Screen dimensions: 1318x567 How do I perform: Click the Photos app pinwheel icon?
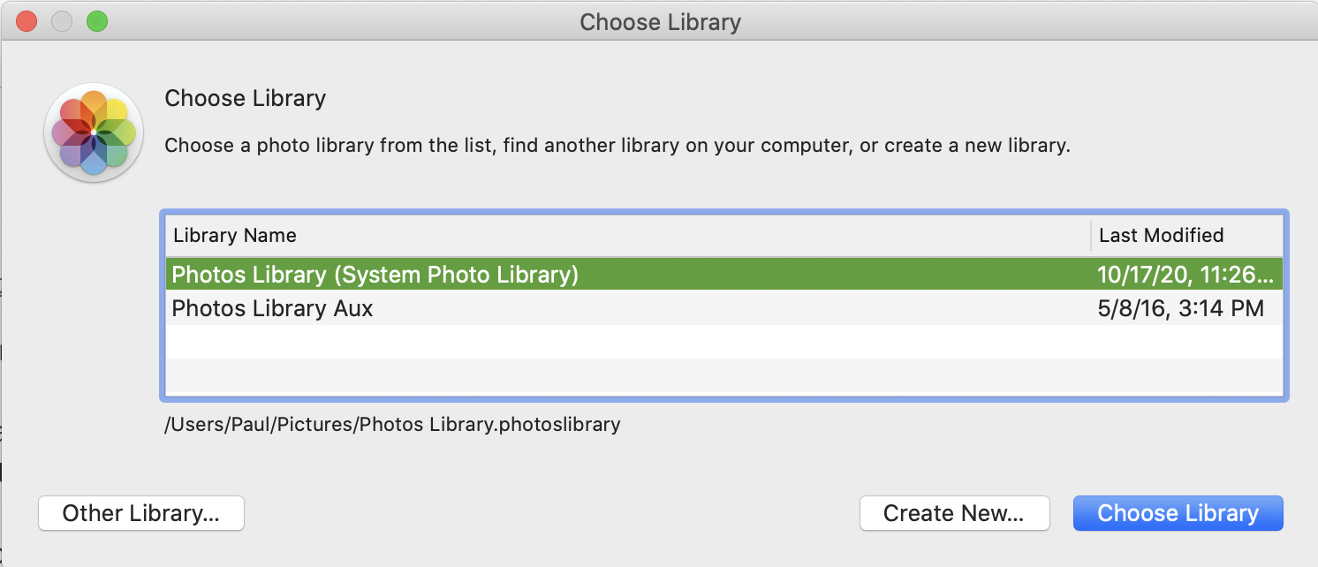(94, 132)
